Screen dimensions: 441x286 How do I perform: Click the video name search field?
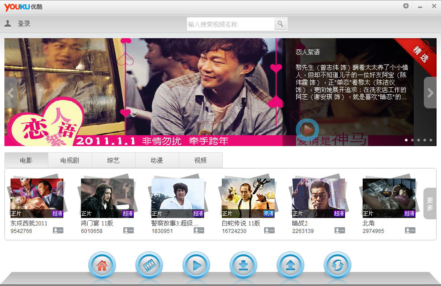231,25
